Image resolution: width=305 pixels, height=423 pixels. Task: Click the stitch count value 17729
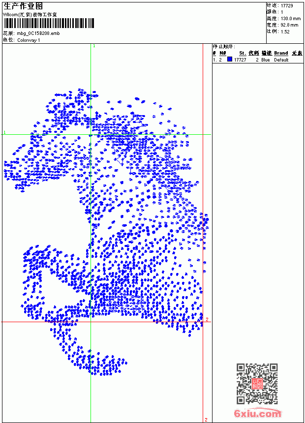coord(287,6)
